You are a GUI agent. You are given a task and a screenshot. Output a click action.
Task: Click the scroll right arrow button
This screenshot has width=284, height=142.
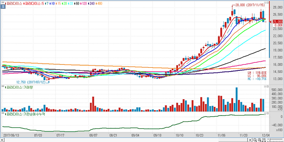tap(250, 140)
